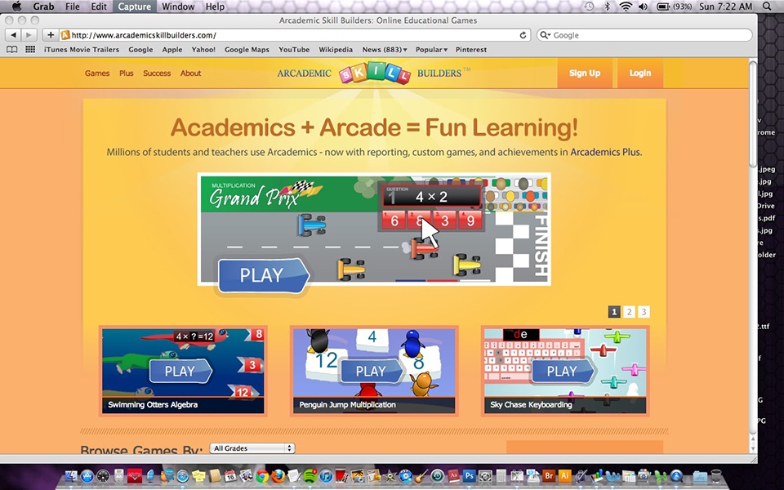Viewport: 784px width, 490px height.
Task: Open Spotlight search magnifier in menu bar
Action: point(767,7)
